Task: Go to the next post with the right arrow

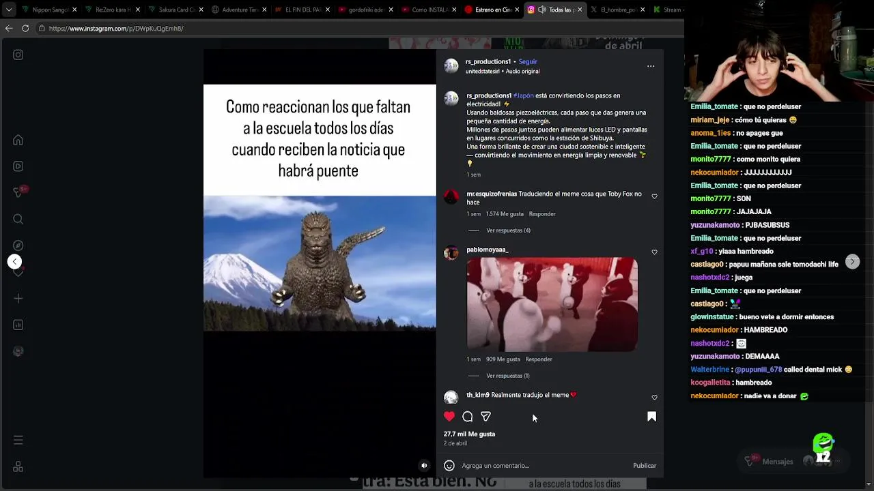Action: tap(852, 262)
